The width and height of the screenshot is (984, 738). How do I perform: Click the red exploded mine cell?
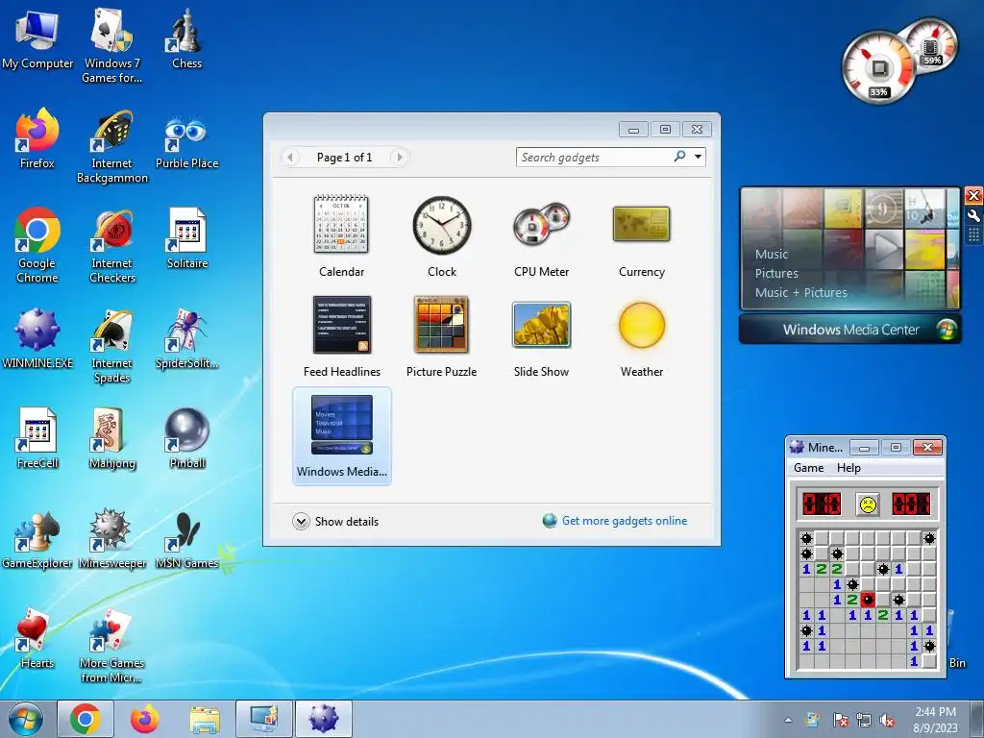tap(868, 600)
